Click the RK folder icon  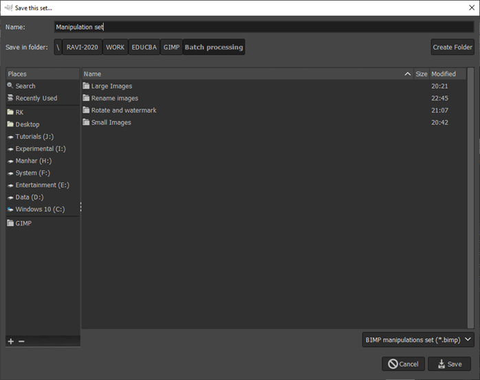point(10,112)
